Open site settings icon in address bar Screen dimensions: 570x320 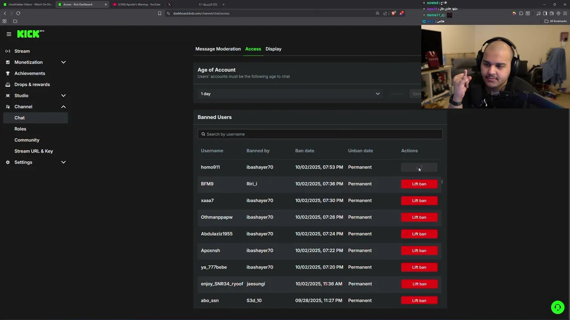(168, 13)
